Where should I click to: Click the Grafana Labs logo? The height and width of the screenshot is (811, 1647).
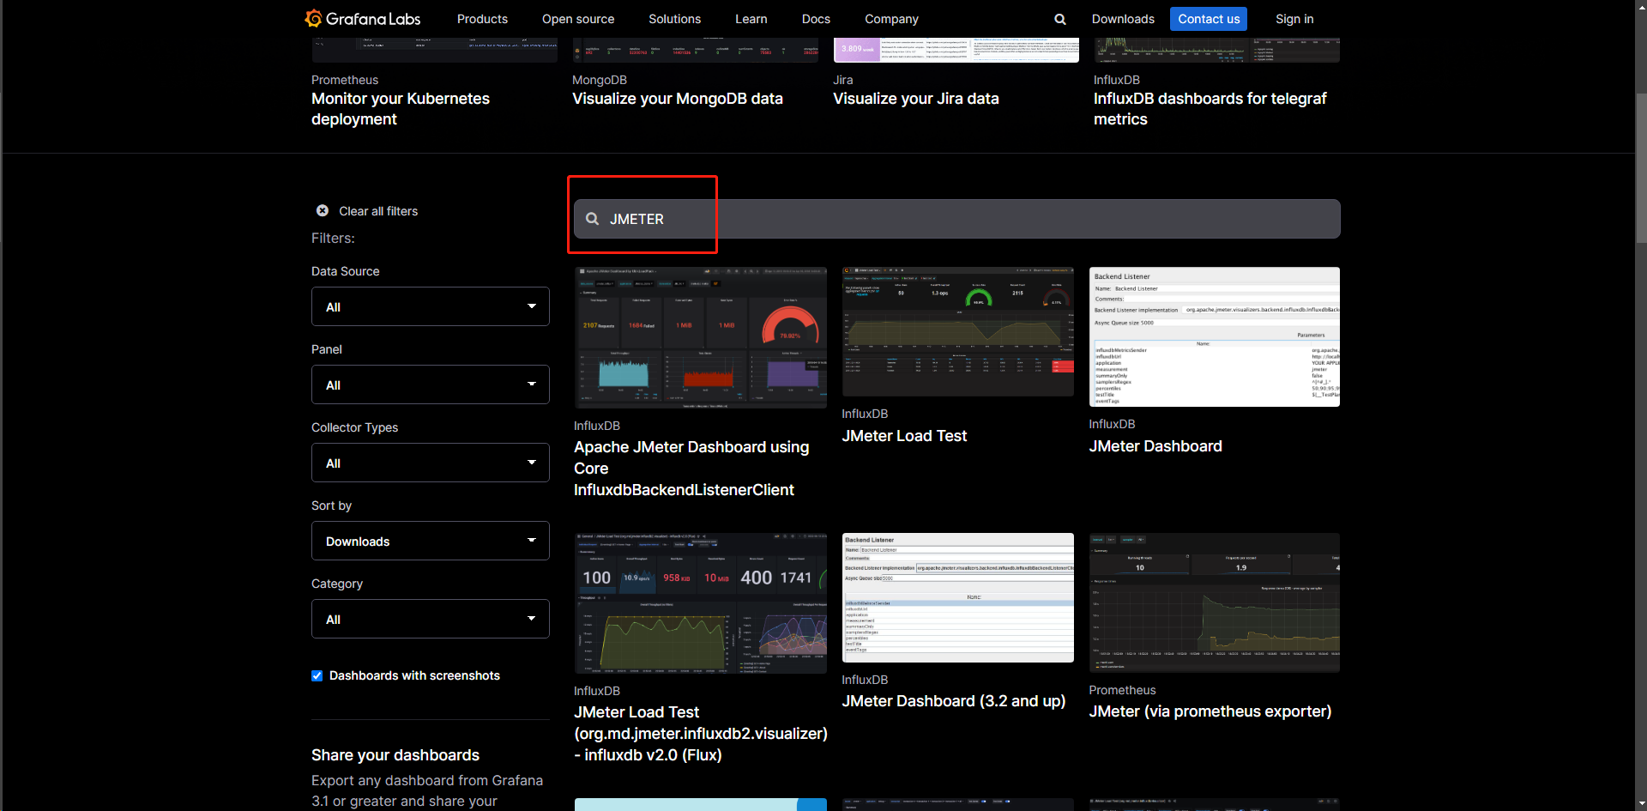pos(363,19)
